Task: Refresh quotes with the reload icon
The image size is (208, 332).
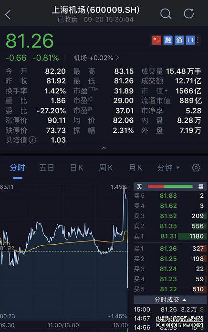Action: pyautogui.click(x=188, y=14)
